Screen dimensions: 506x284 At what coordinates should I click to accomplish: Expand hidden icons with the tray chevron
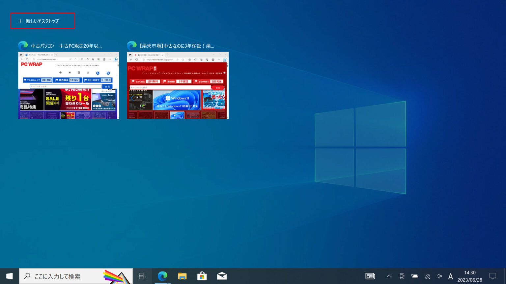point(389,276)
